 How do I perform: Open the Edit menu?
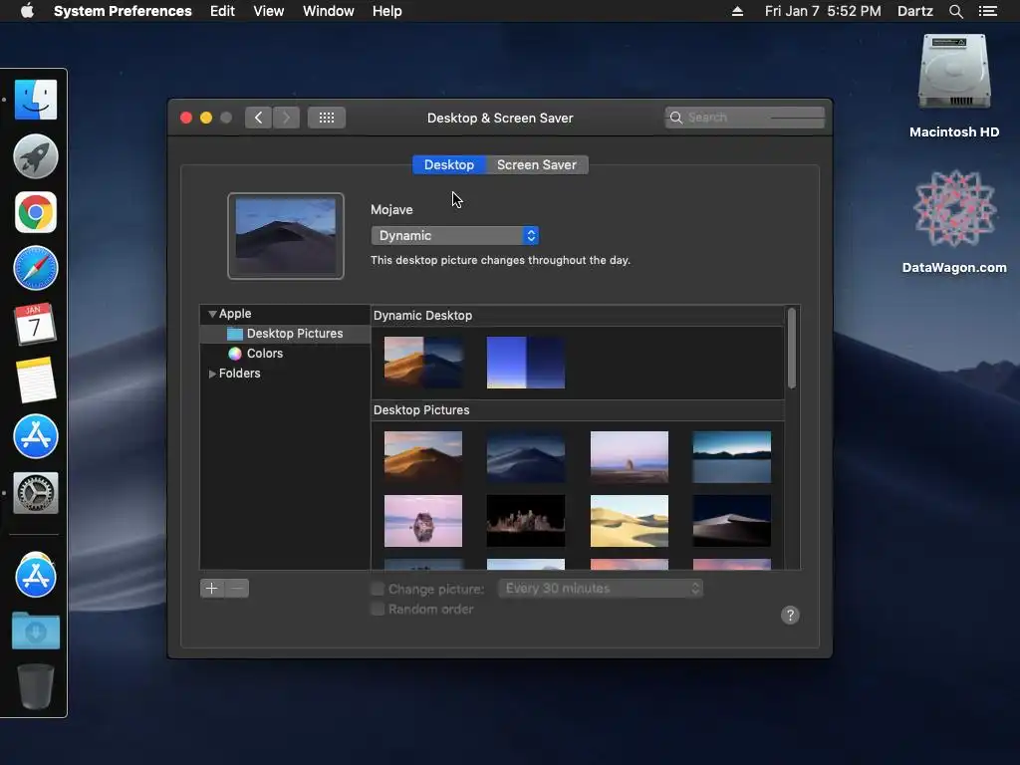[222, 11]
